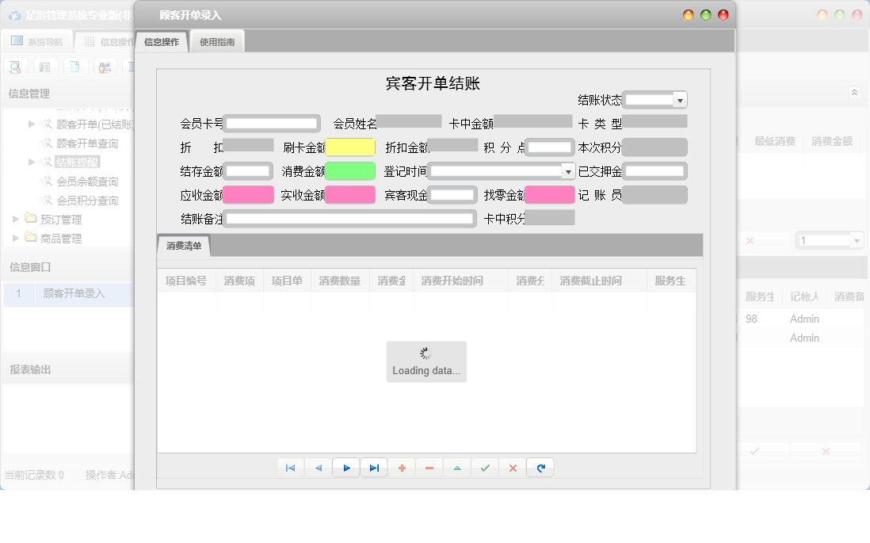Cancel changes with the red X icon

512,468
